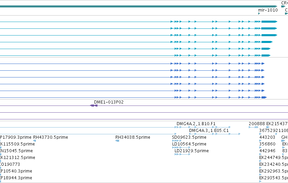
Task: Select the EK215437 arrow glyph
Action: 268,127
